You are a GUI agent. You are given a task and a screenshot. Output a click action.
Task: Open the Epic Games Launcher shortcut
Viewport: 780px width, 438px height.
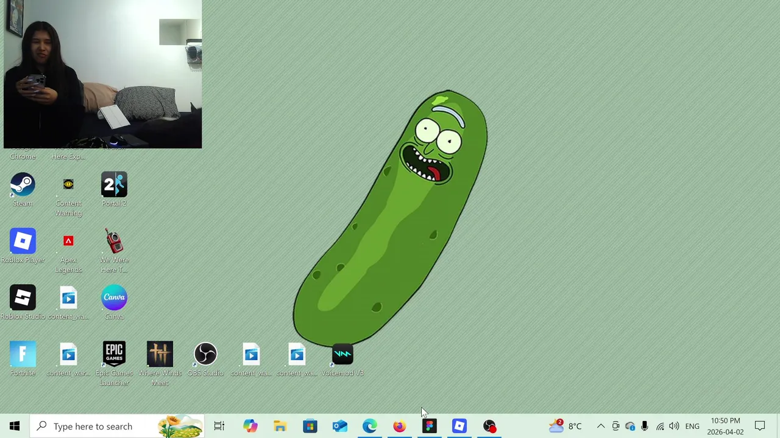114,364
